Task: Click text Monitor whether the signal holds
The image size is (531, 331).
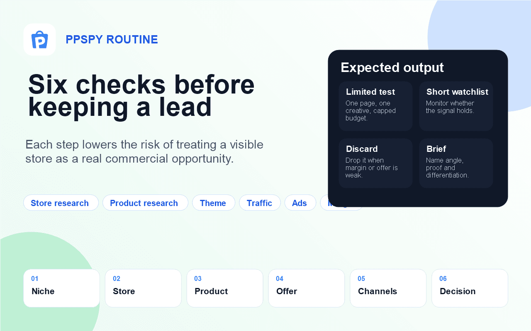Action: [x=450, y=107]
